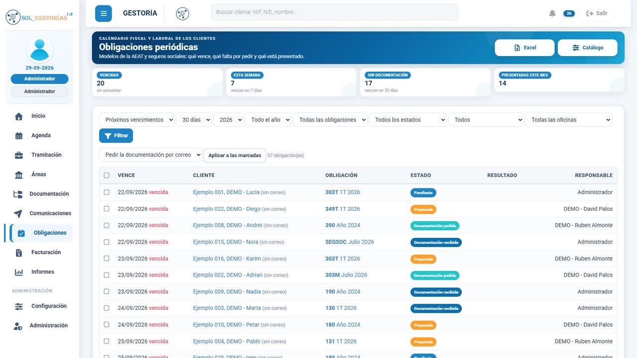The height and width of the screenshot is (358, 637).
Task: Click the Filtrar button
Action: tap(116, 136)
